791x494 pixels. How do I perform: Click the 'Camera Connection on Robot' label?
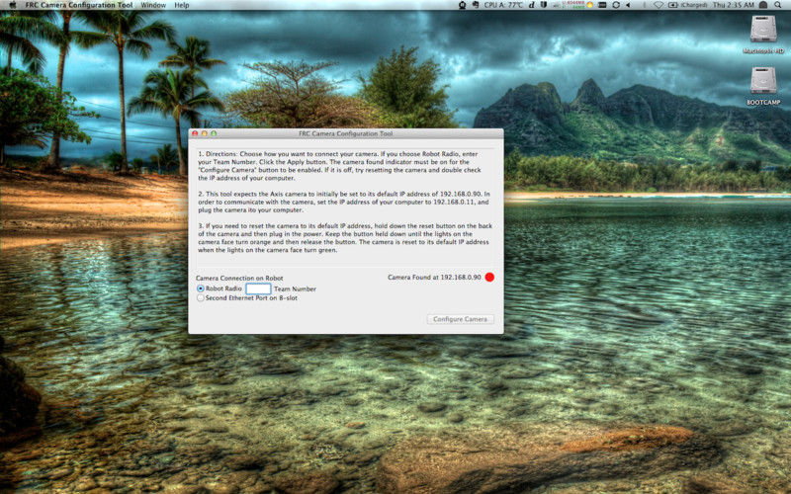pos(239,278)
